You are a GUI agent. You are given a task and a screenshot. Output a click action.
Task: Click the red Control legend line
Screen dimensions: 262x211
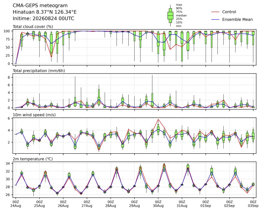215,12
